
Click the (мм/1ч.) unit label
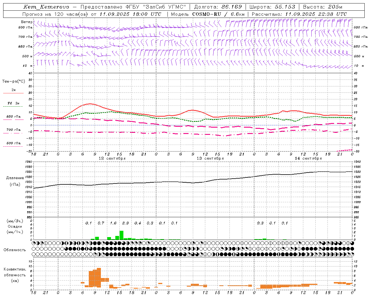15,232
